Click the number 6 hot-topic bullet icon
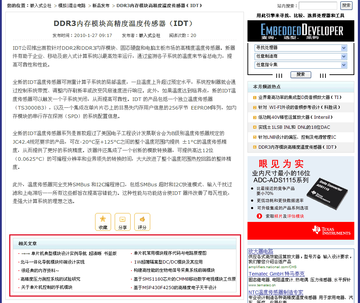Image resolution: width=360 pixels, height=303 pixels. 255,147
